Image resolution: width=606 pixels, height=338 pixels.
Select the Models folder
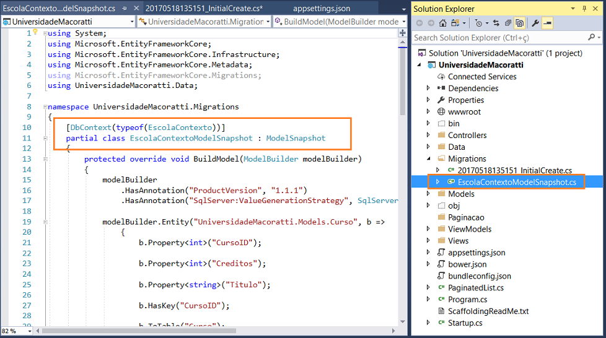pyautogui.click(x=461, y=194)
